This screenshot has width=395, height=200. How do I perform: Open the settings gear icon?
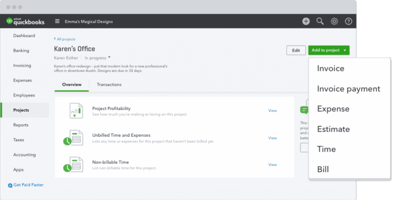point(334,22)
